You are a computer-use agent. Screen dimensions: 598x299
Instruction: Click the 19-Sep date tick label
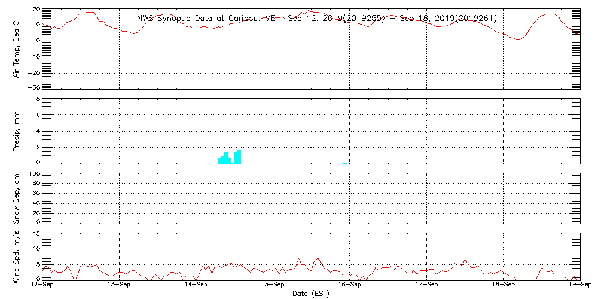click(579, 286)
